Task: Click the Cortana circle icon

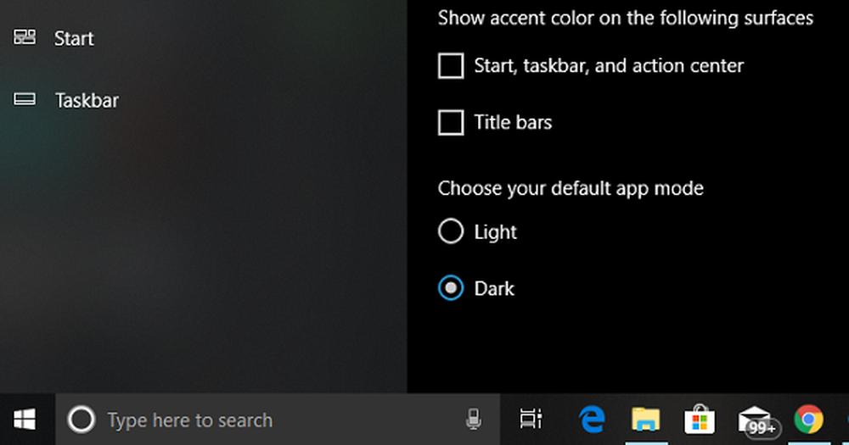Action: click(82, 420)
